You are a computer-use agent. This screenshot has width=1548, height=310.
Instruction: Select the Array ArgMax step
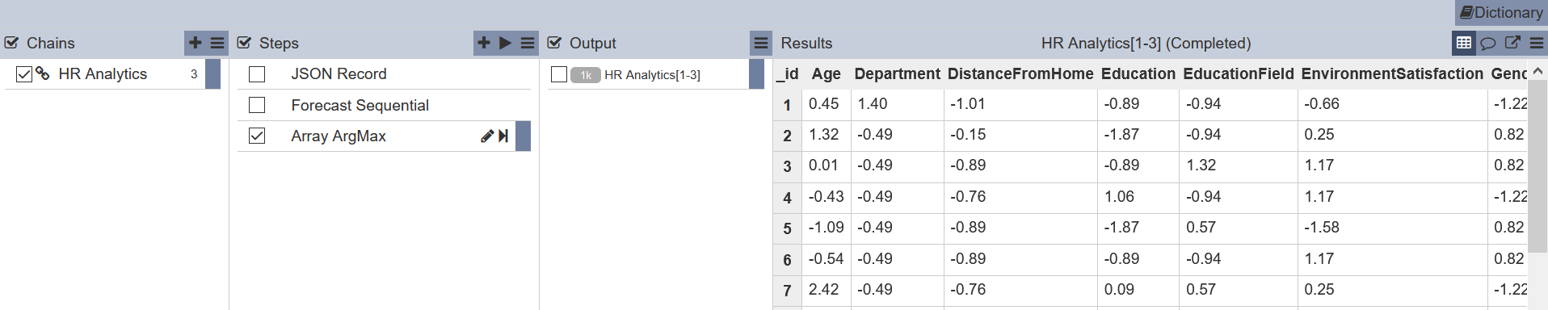[x=339, y=136]
